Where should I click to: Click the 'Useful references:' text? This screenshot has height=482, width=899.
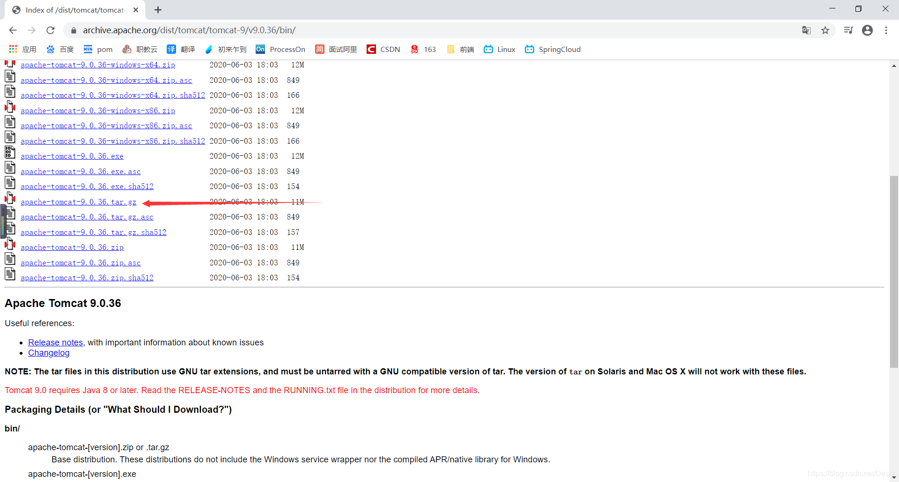click(39, 323)
